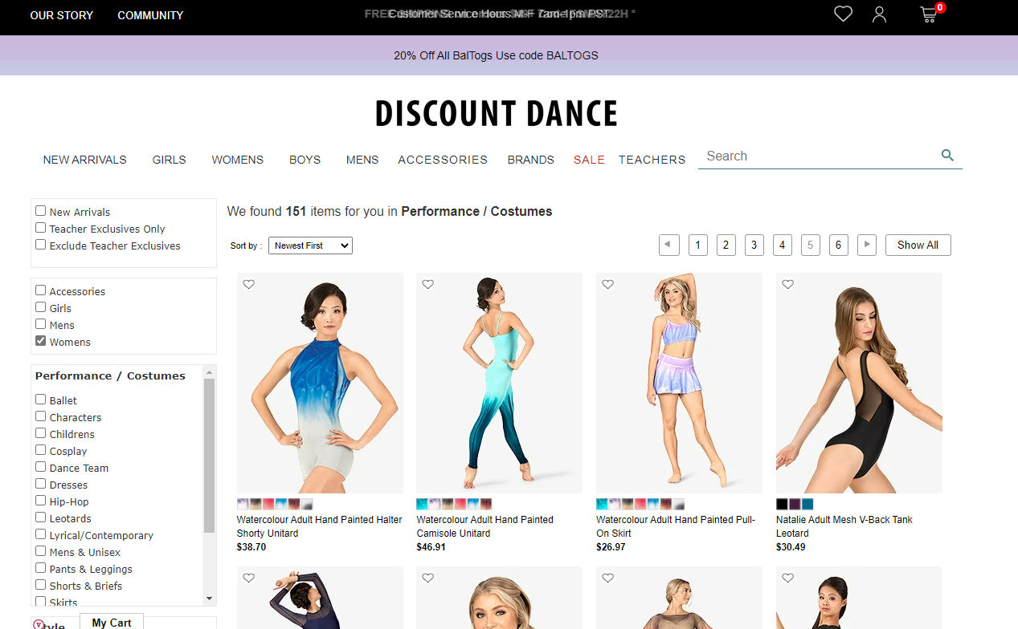The width and height of the screenshot is (1018, 629).
Task: Select teal swatch on Natalie Leotard
Action: tap(807, 504)
